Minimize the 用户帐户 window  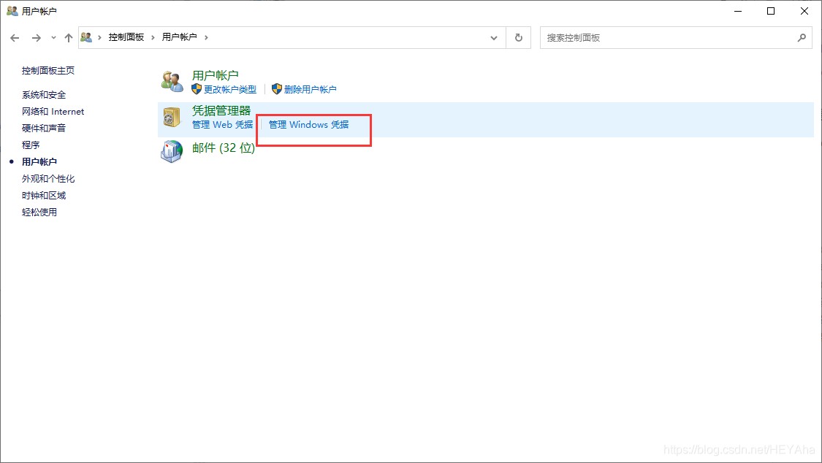(x=738, y=11)
